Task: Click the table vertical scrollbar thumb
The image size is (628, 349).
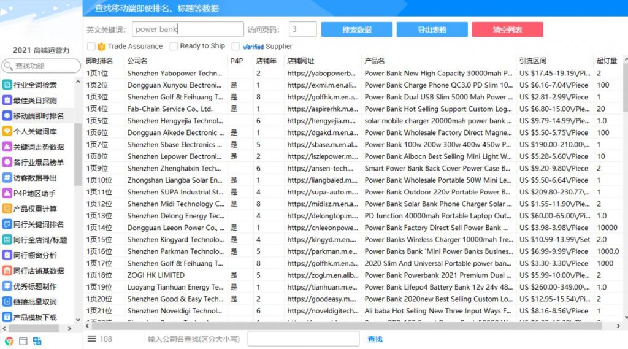Action: [625, 87]
